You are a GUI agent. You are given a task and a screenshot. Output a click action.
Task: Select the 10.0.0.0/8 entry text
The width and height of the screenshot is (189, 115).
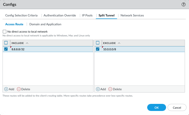(110, 49)
